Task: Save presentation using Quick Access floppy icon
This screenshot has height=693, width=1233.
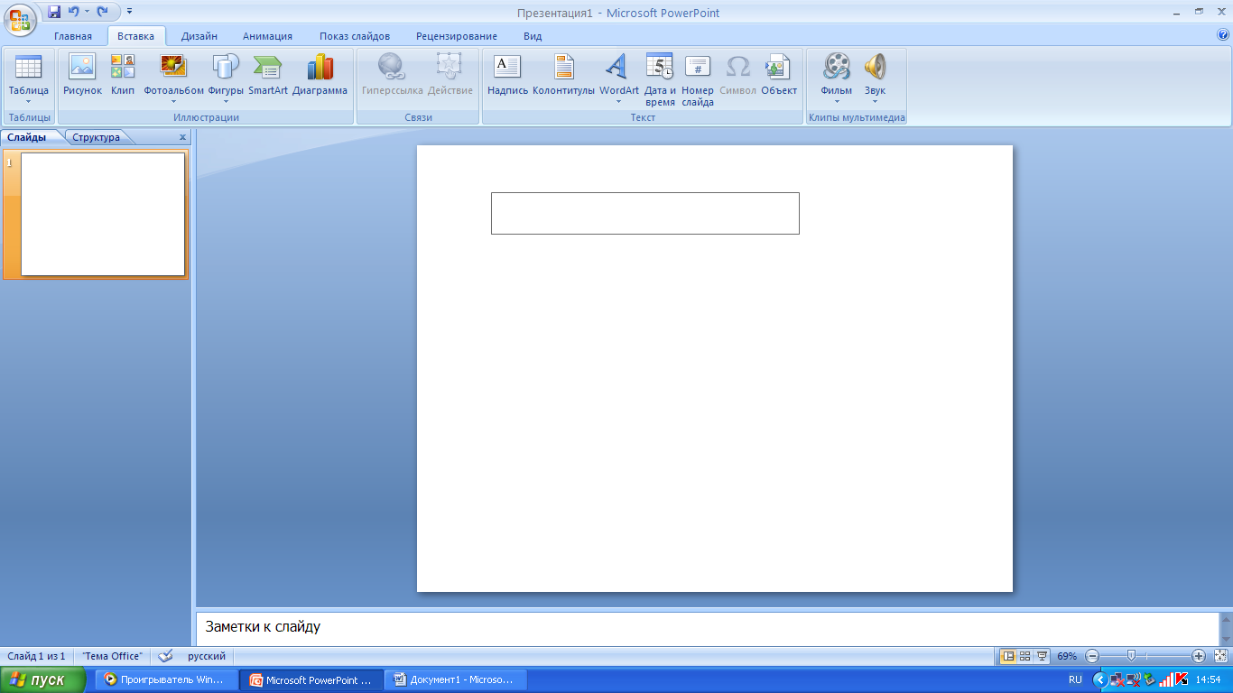Action: coord(54,12)
